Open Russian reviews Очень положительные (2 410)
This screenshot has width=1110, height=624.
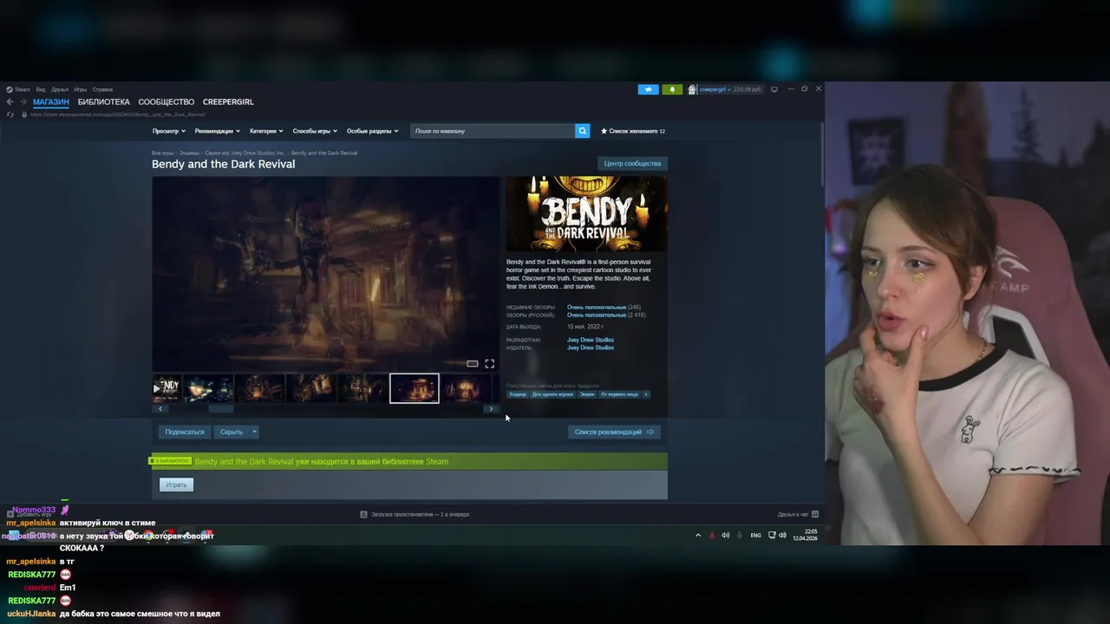coord(606,315)
